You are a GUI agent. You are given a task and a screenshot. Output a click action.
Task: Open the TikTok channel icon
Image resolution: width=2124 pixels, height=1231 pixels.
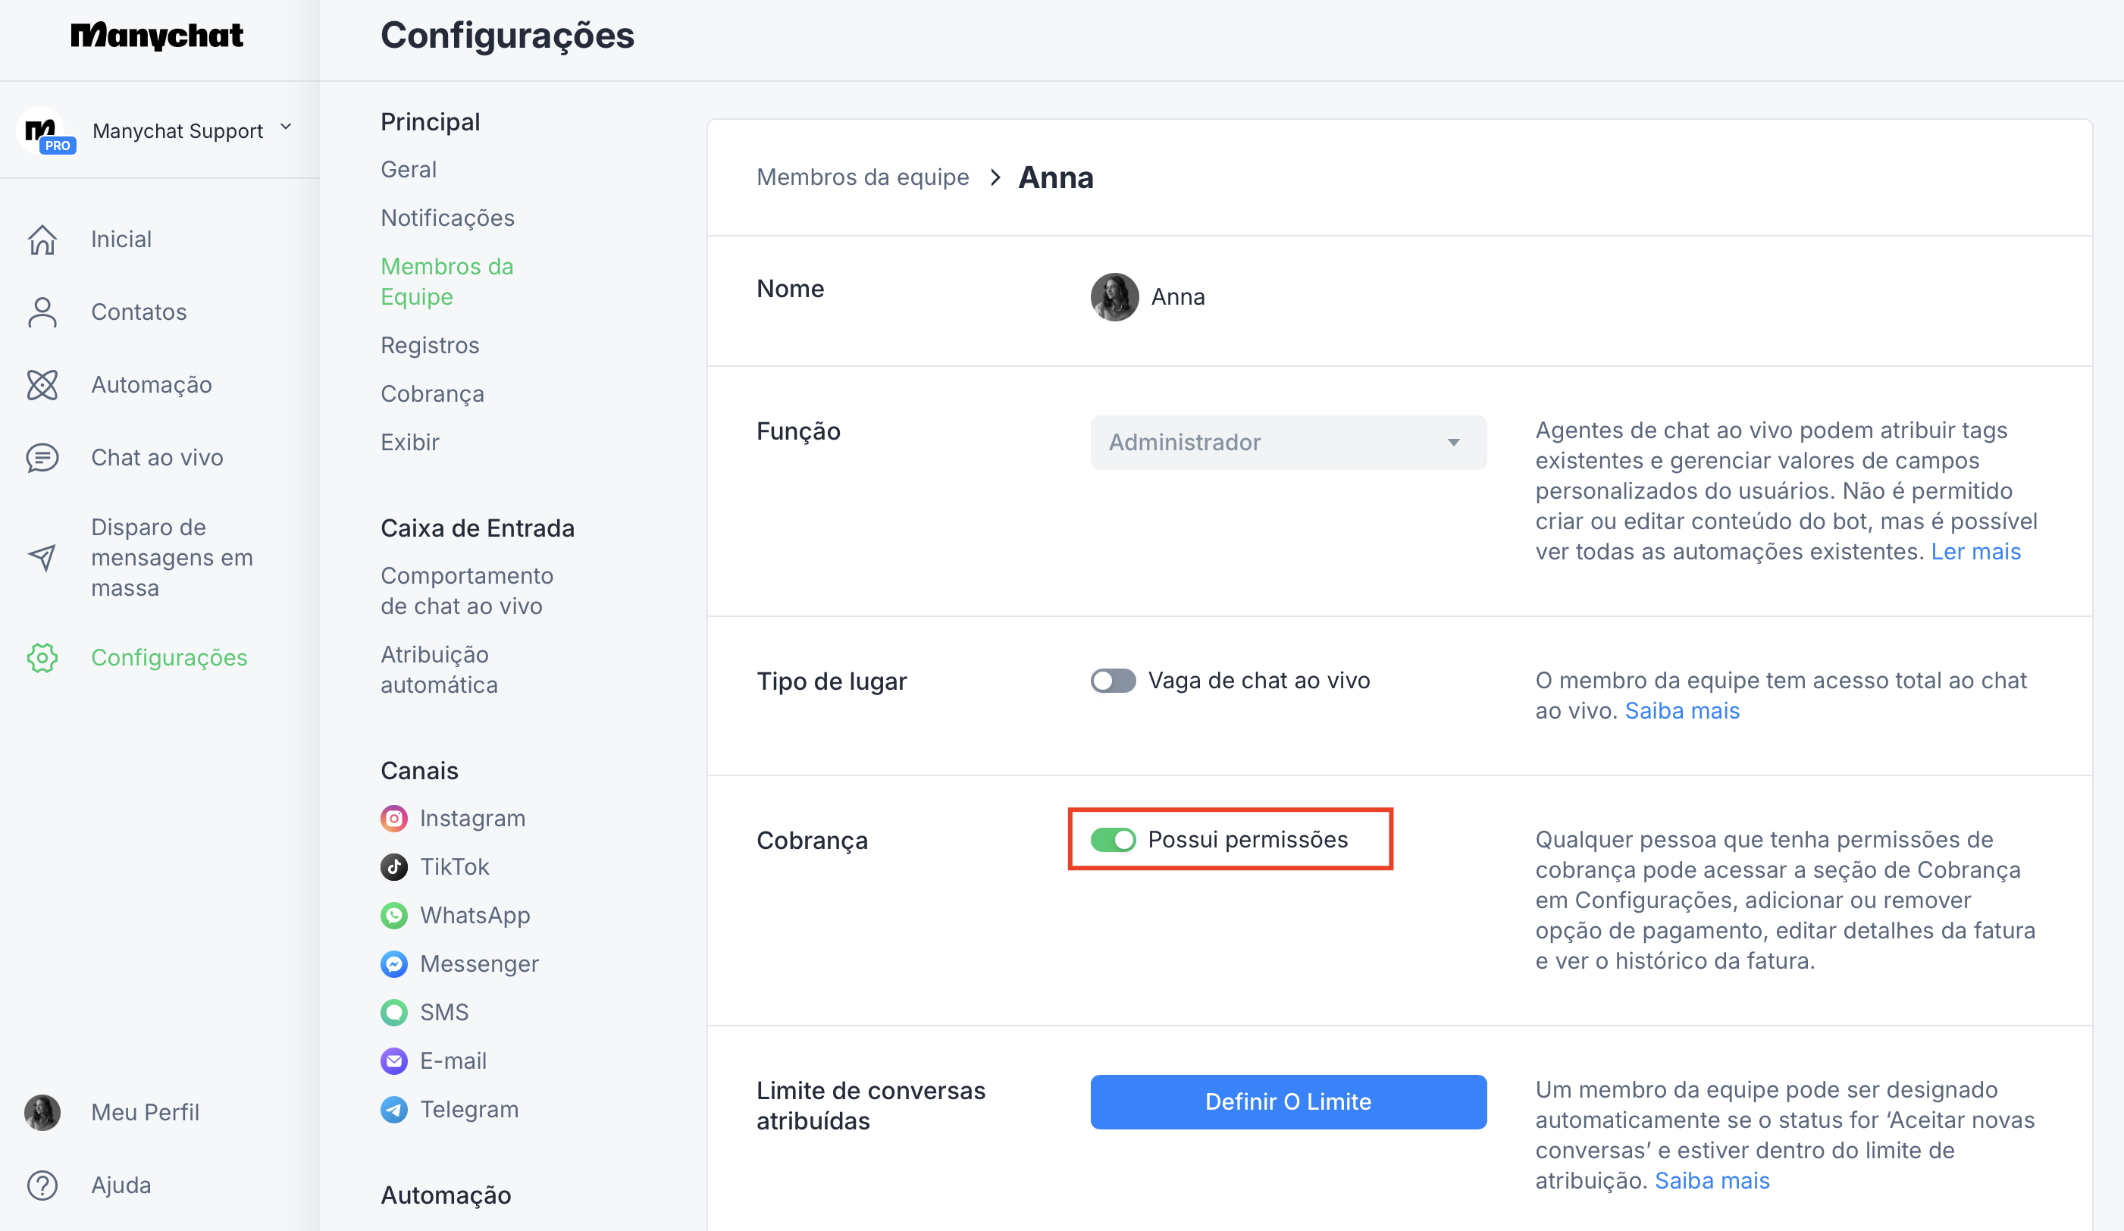click(393, 867)
